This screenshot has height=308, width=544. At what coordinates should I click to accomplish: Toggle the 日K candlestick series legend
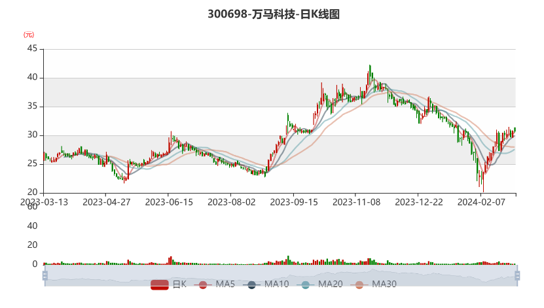click(x=169, y=284)
